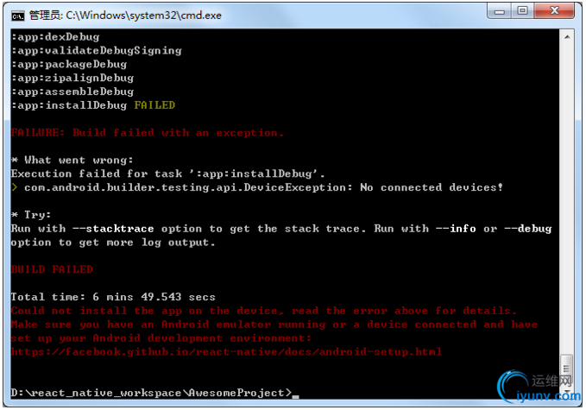This screenshot has height=410, width=586.
Task: Click the yellow FAILED text after installDebug
Action: pos(154,105)
